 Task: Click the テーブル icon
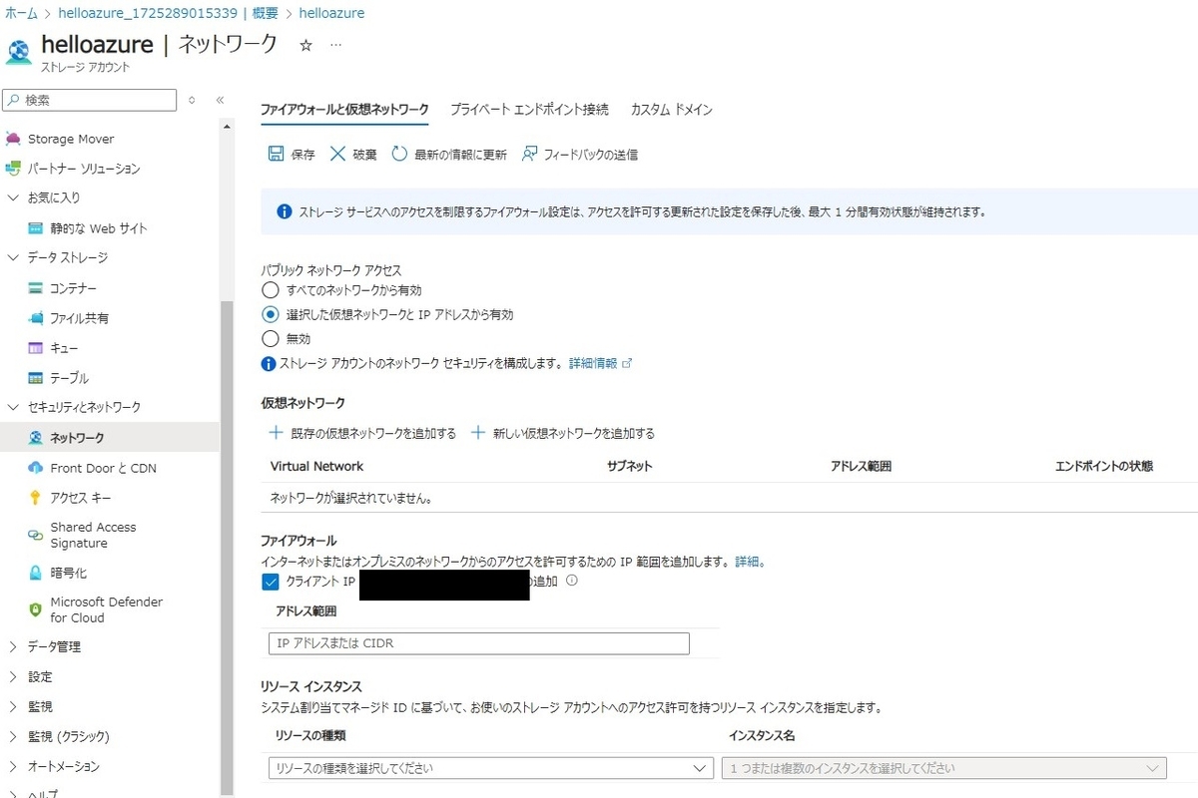point(36,378)
